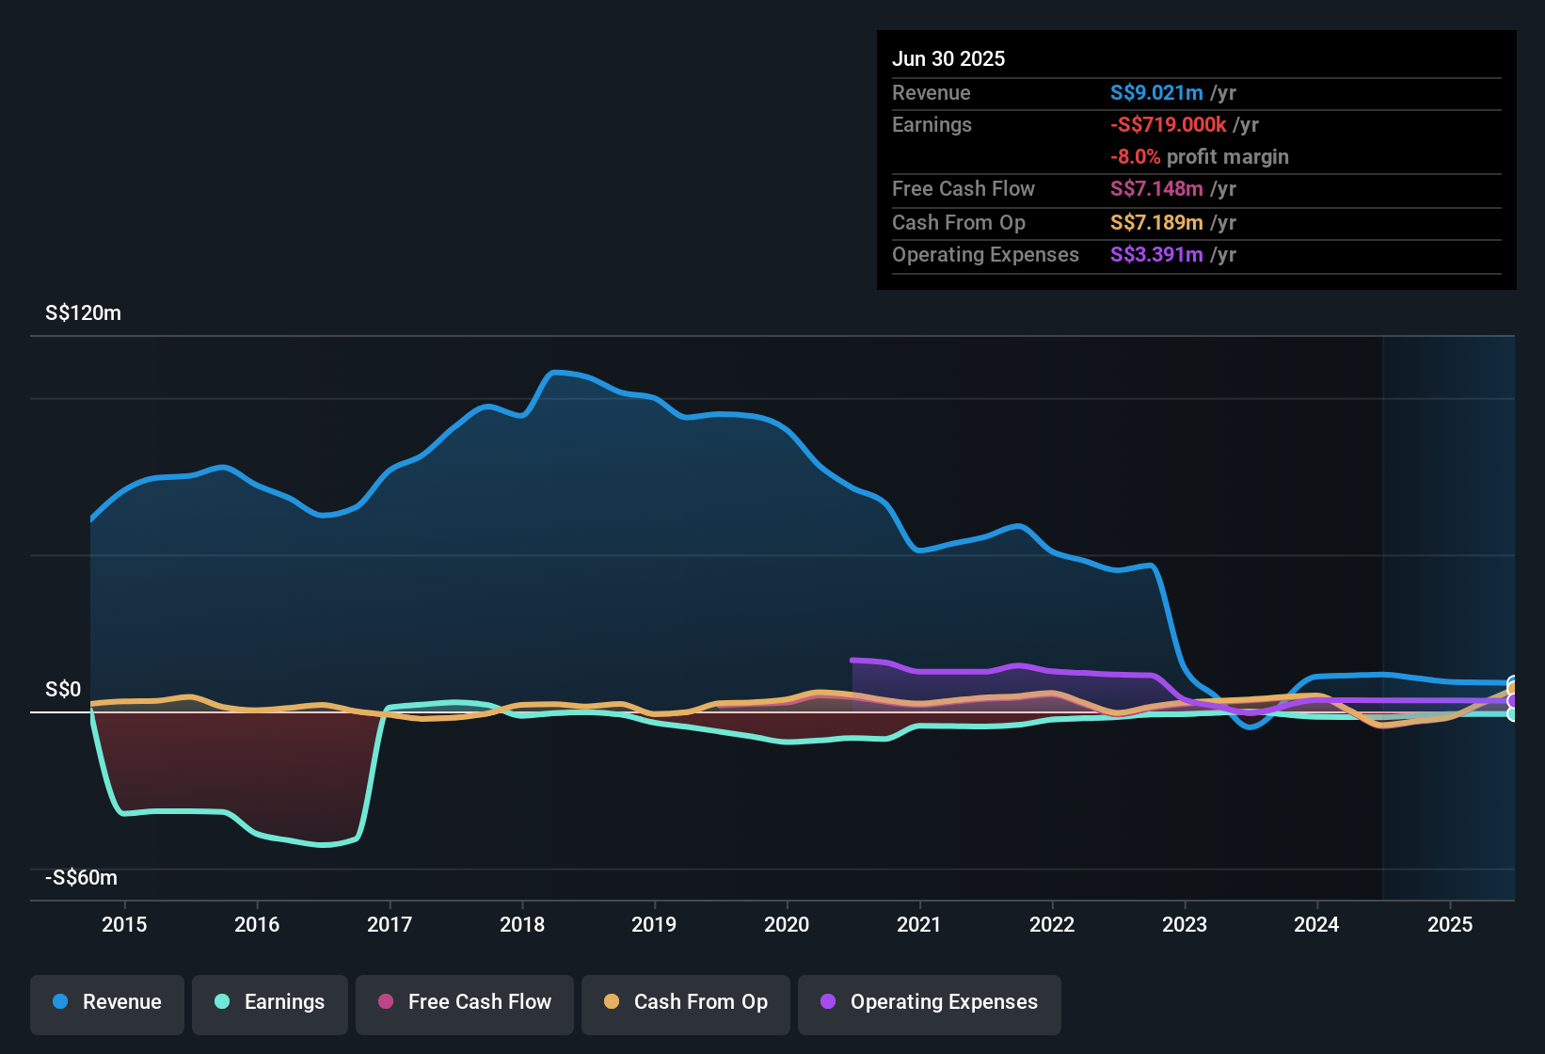Click the Revenue value S$9.021m in tooltip
Screen dimensions: 1545x1054
[x=1156, y=93]
